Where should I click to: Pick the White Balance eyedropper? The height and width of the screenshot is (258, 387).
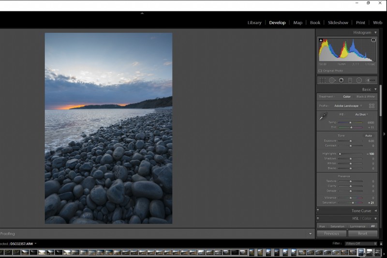323,116
